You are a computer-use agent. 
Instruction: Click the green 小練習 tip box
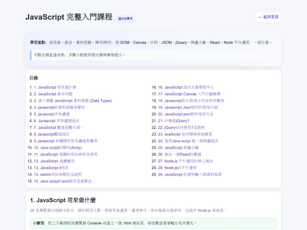click(153, 223)
